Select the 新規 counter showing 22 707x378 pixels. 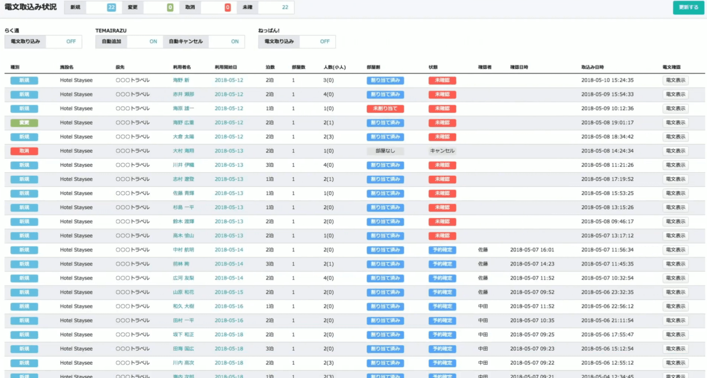(x=111, y=7)
